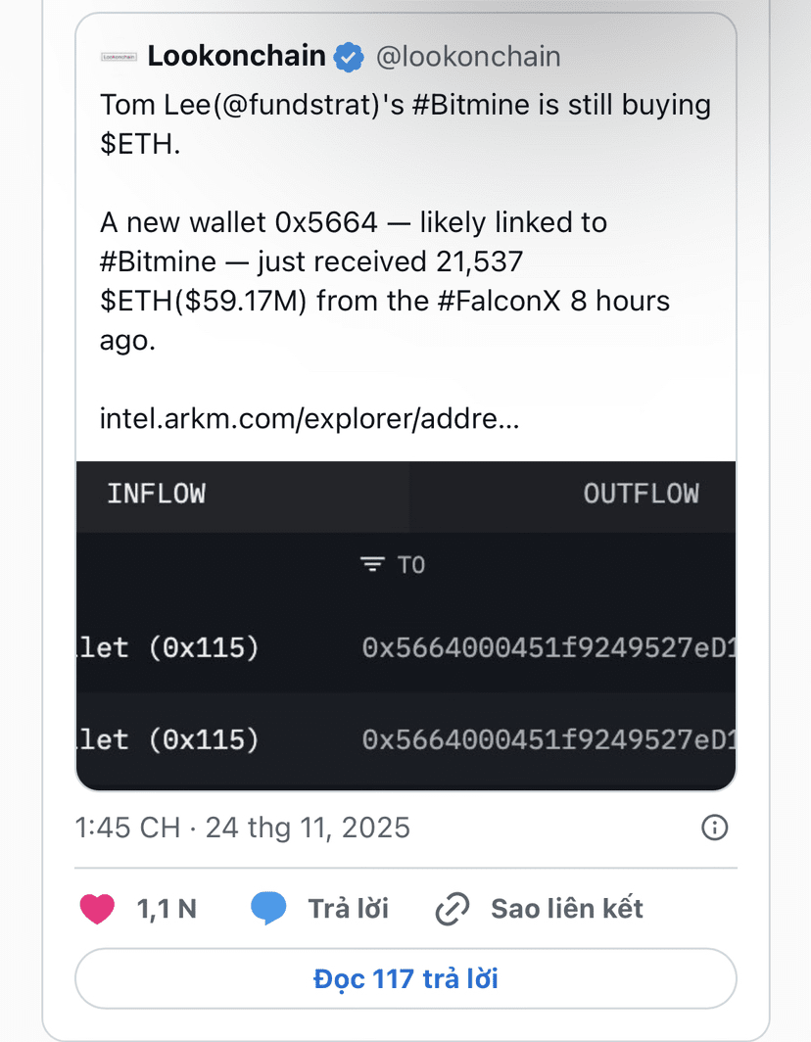
Task: Click the filter icon beside TO
Action: click(372, 565)
